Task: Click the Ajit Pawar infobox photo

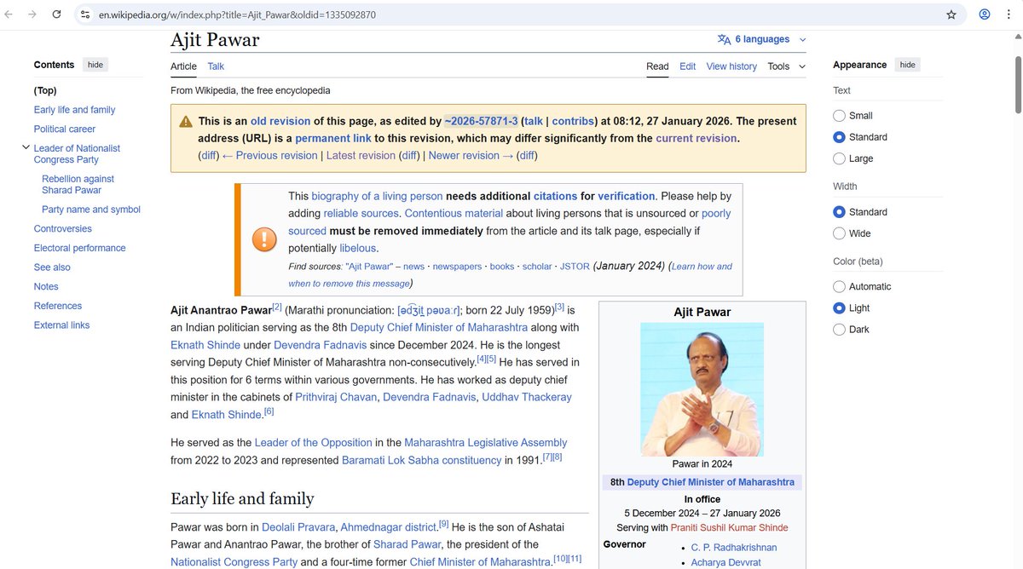Action: pos(702,389)
